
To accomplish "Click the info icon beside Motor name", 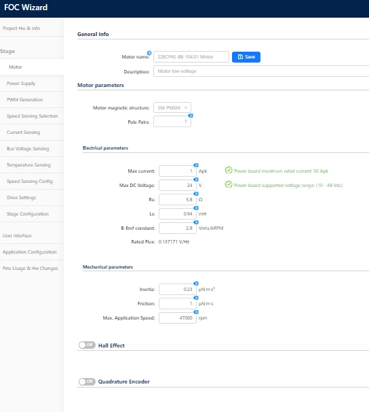I will coord(149,53).
